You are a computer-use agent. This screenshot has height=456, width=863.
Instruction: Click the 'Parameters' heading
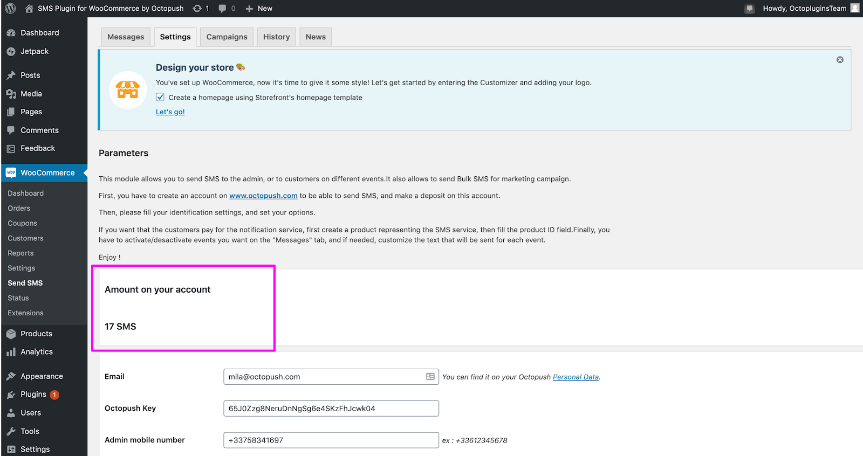(x=124, y=153)
